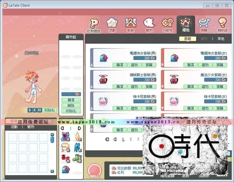
Task: Click the 機械戰士套裝(男) red bow thumbnail
Action: pos(103,79)
